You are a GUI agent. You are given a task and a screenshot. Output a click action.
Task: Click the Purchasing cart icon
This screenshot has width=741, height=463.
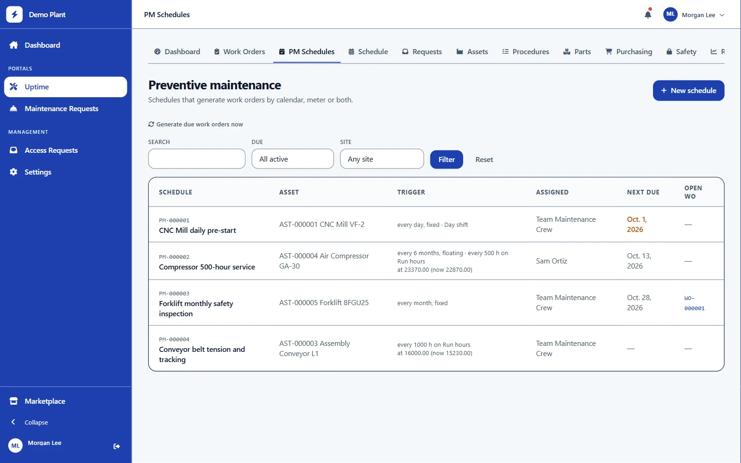click(609, 51)
